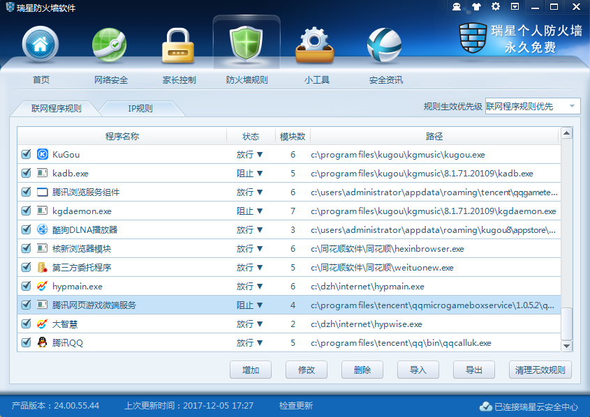Click the 导入 button
Screen dimensions: 590x417
[x=418, y=370]
